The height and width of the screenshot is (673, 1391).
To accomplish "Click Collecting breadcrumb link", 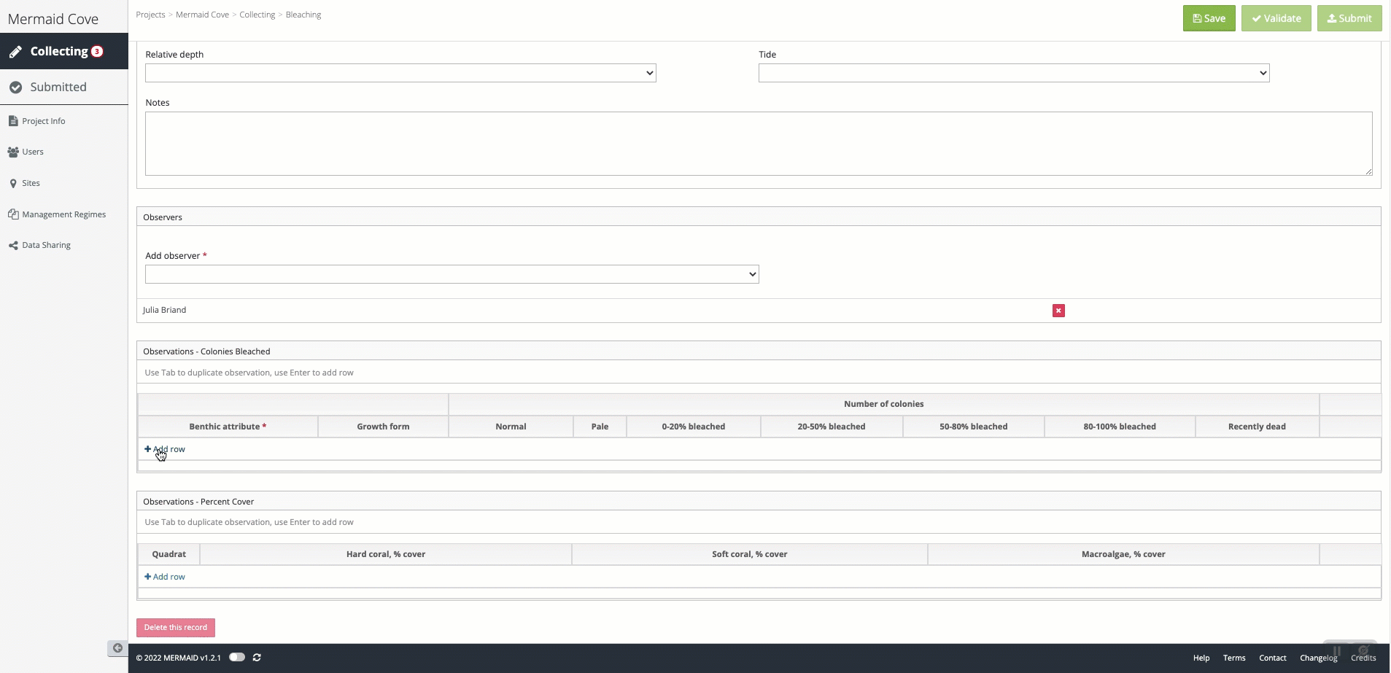I will click(x=257, y=15).
